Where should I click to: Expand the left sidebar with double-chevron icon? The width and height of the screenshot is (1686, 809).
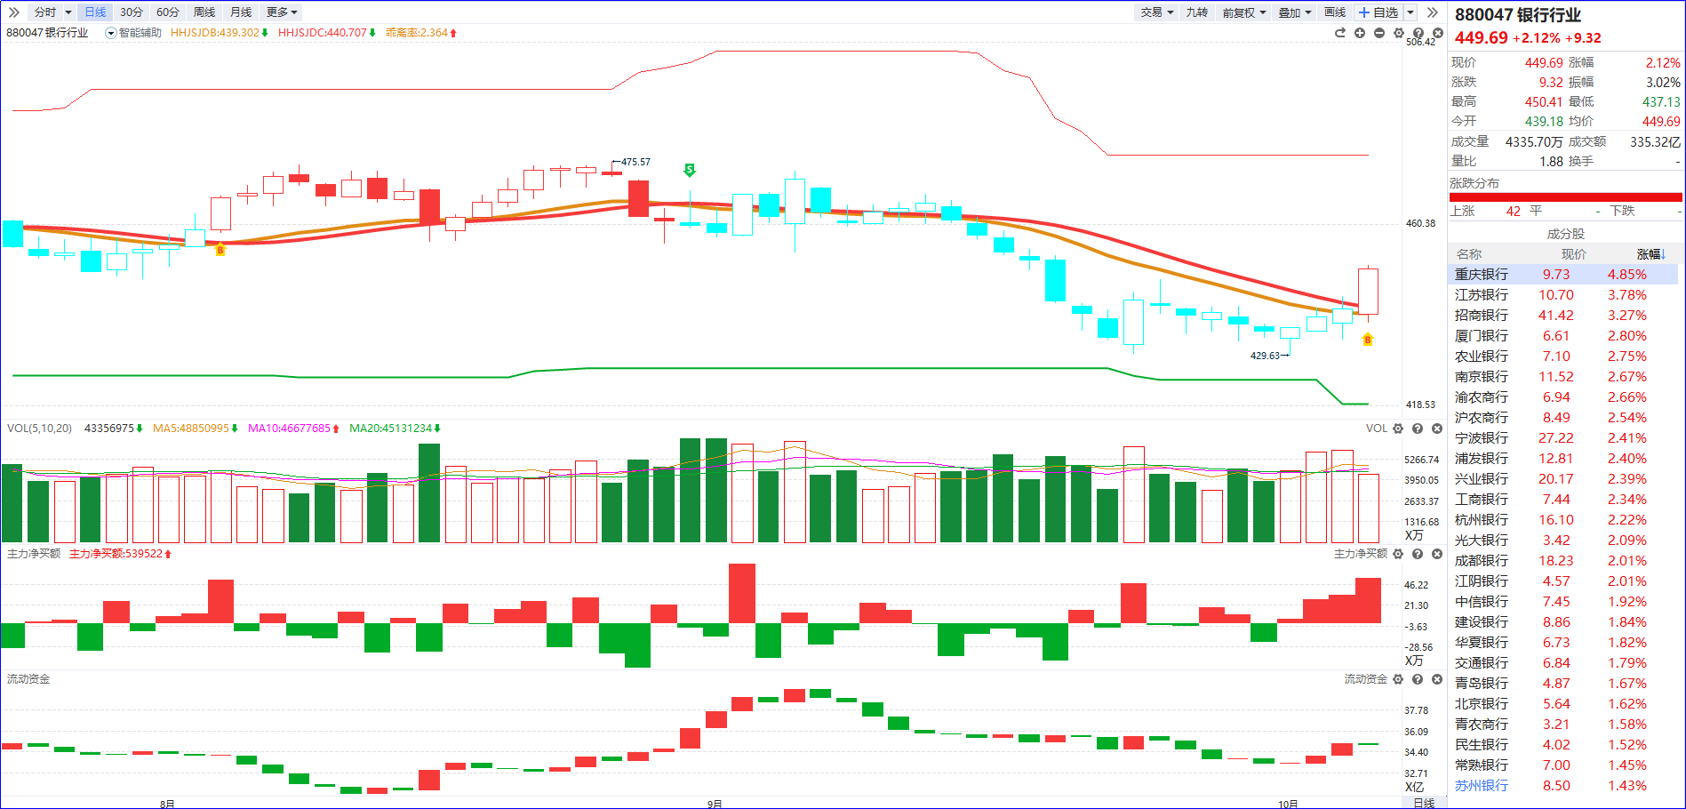coord(13,12)
